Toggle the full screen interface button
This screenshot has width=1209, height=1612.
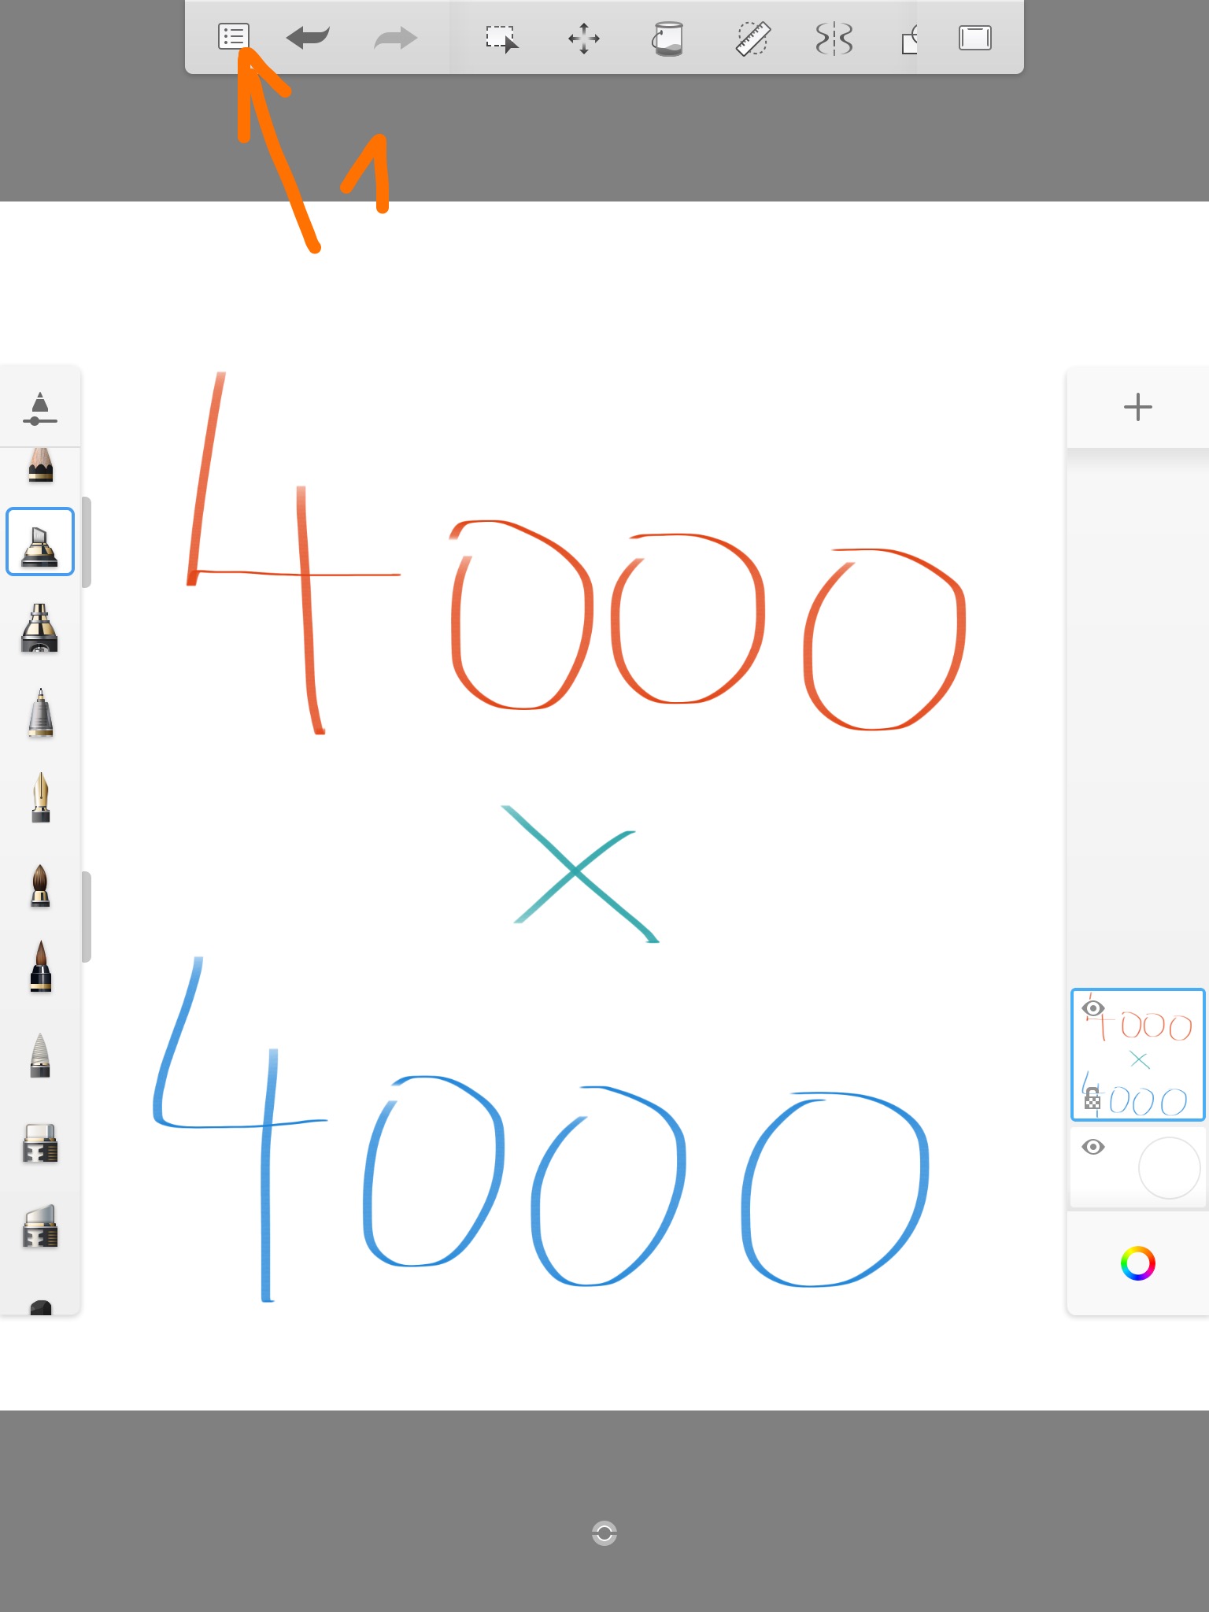974,38
